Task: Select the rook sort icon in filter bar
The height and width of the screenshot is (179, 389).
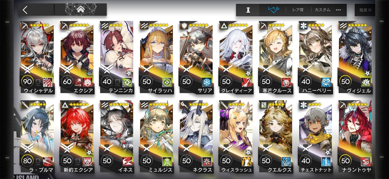Action: (247, 10)
